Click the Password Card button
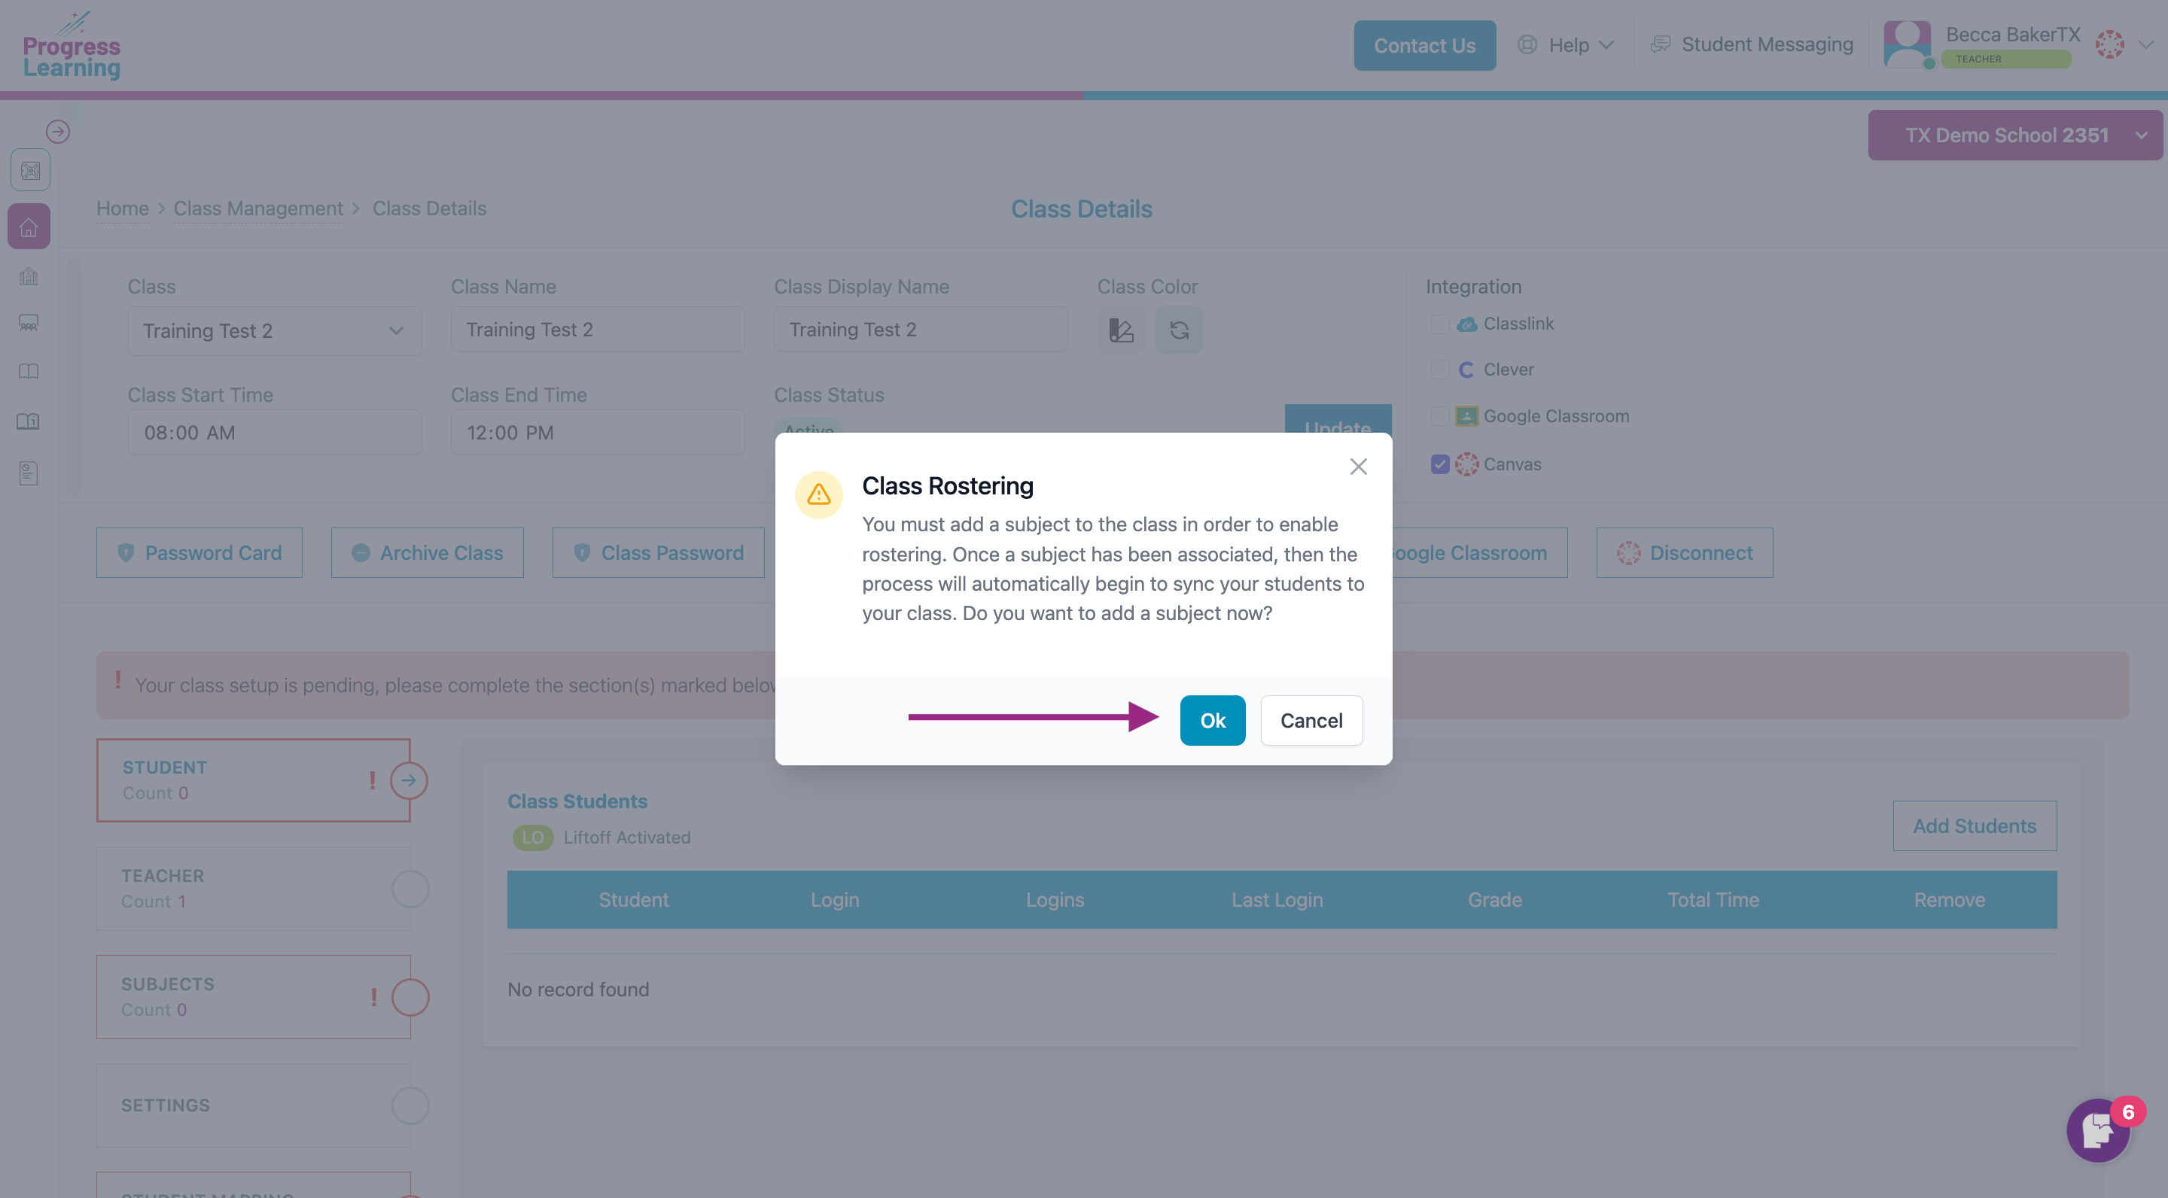This screenshot has width=2168, height=1198. pos(199,553)
